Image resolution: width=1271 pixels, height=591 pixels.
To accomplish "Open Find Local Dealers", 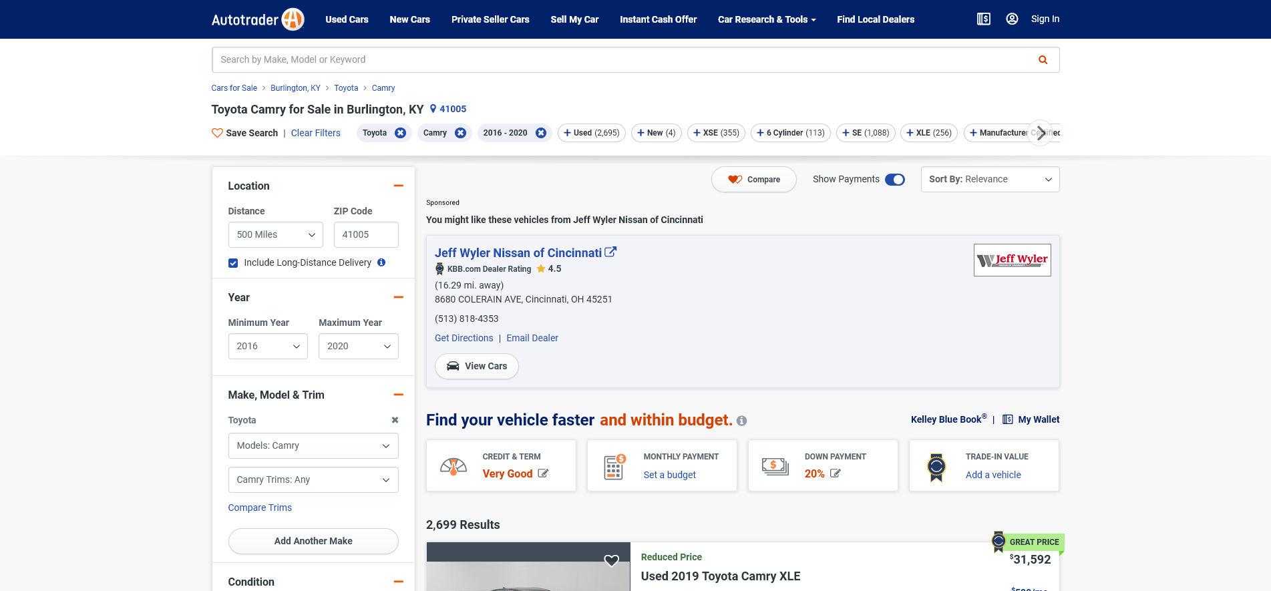I will [876, 19].
